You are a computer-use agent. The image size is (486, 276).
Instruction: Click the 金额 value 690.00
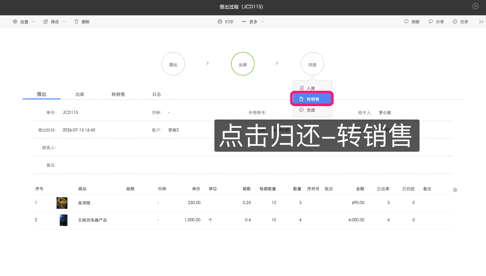point(358,203)
